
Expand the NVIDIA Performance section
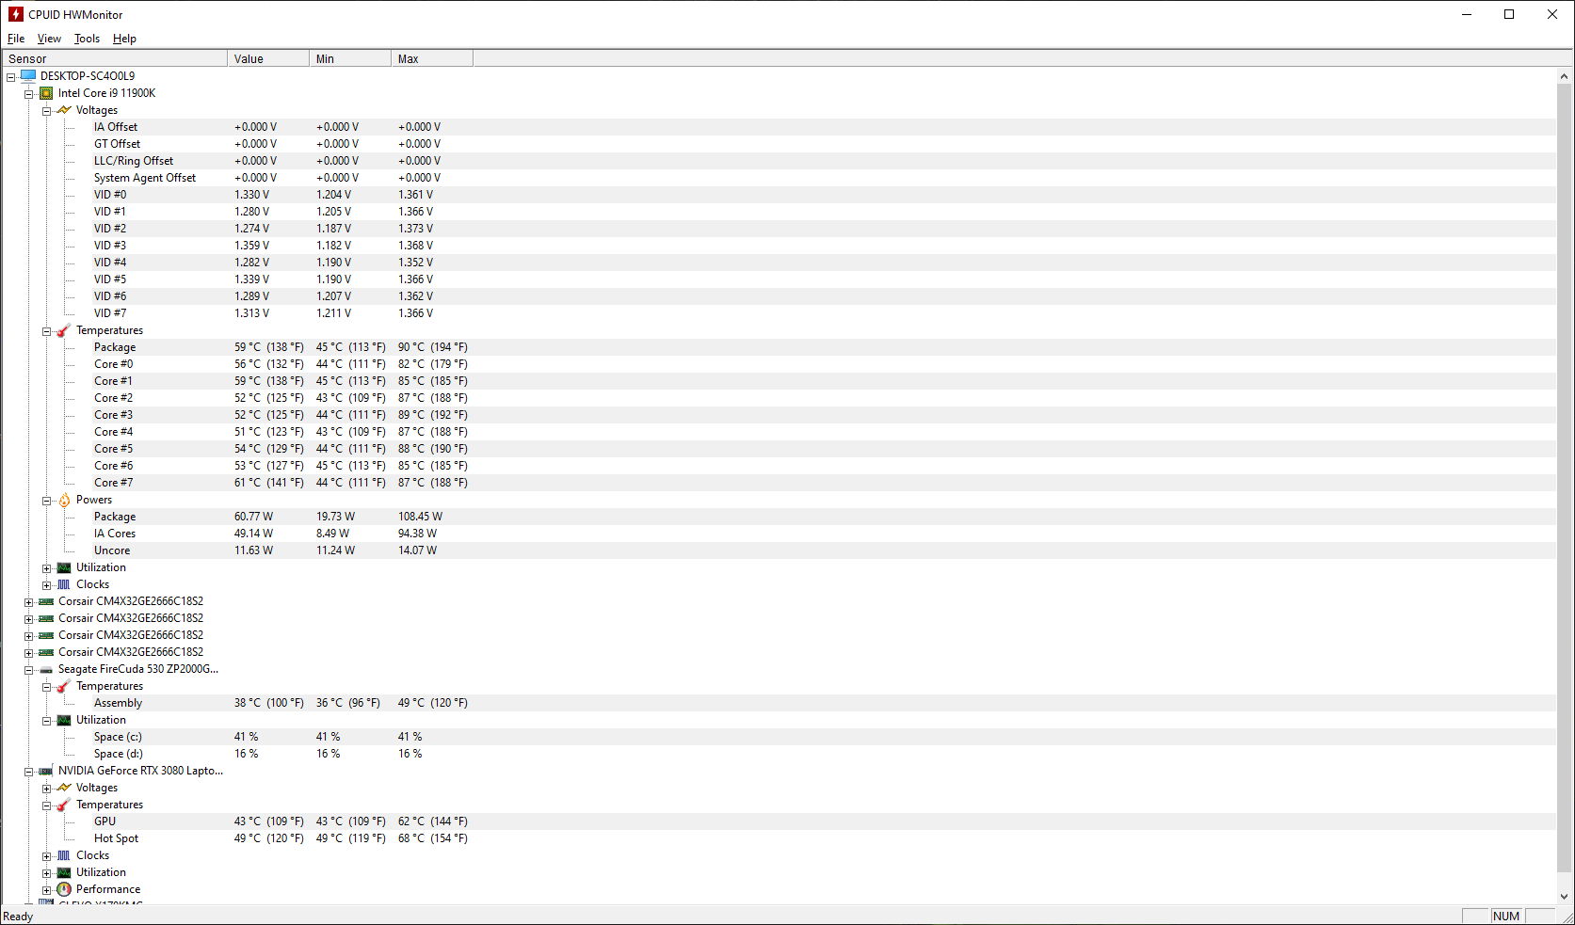(47, 890)
